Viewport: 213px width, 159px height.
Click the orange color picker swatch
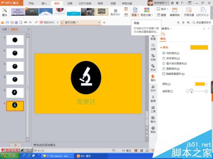coord(200,84)
